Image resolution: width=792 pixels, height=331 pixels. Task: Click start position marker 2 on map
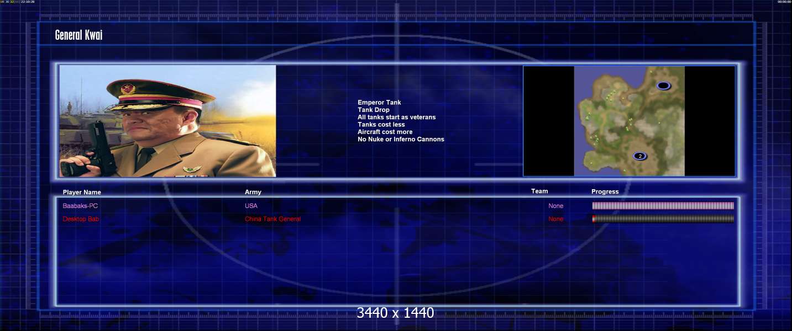click(640, 156)
